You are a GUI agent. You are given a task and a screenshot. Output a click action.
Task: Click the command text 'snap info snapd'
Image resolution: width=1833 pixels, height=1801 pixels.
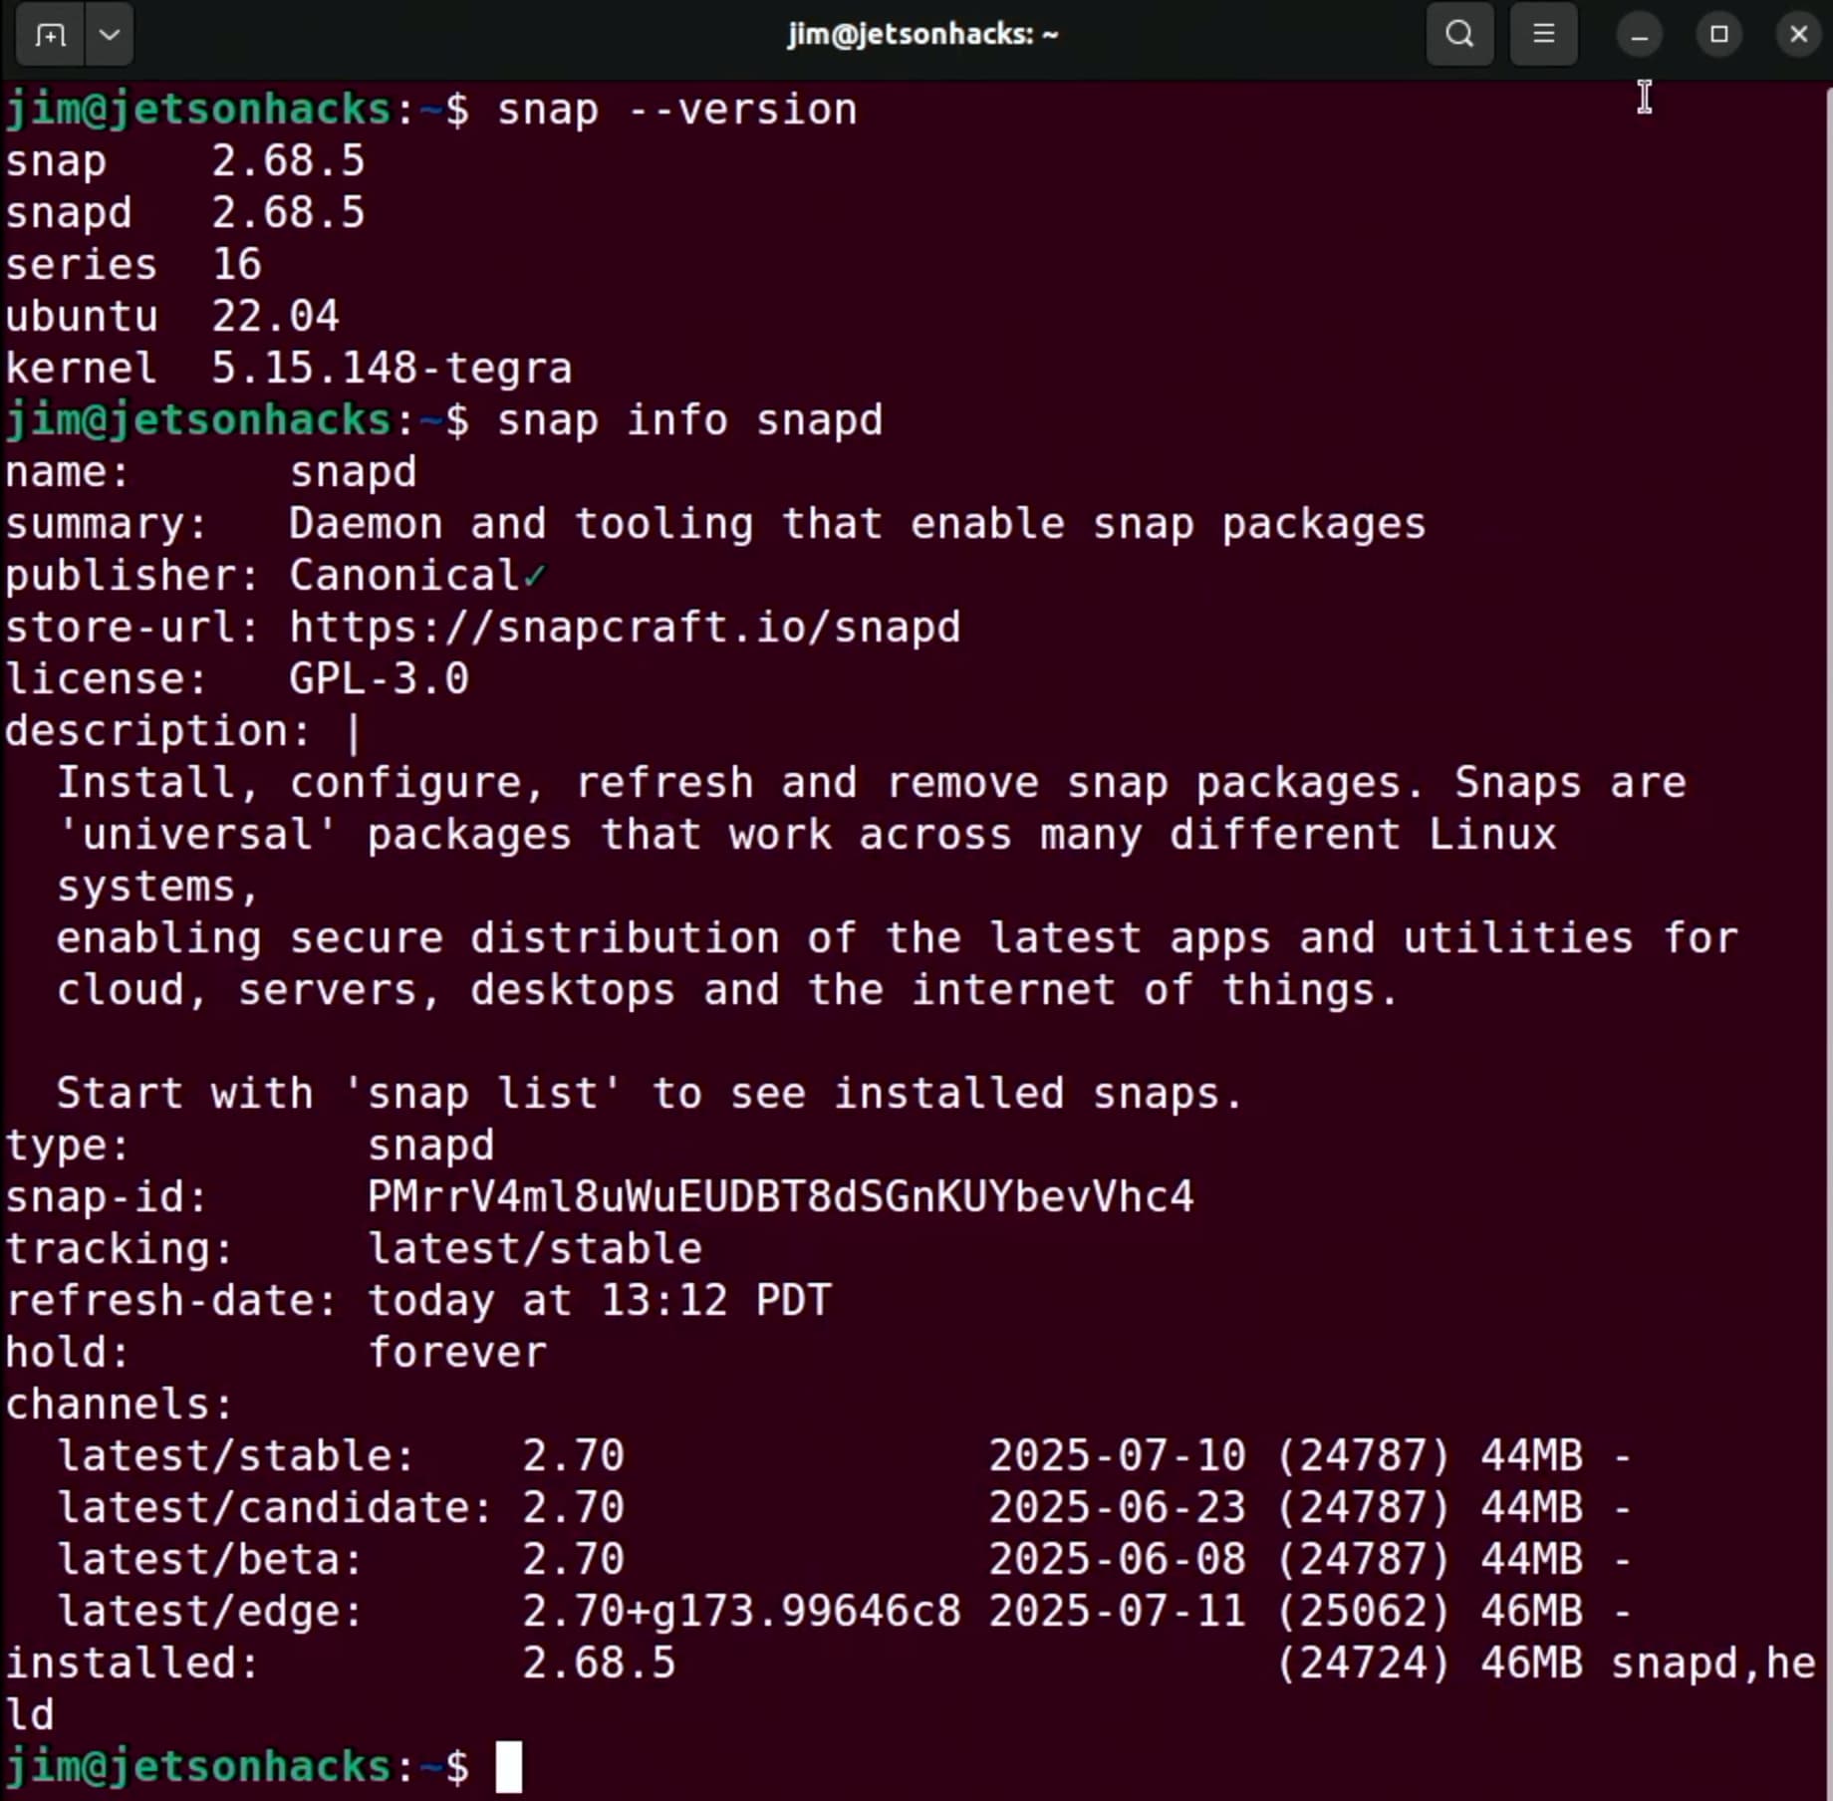(x=689, y=420)
